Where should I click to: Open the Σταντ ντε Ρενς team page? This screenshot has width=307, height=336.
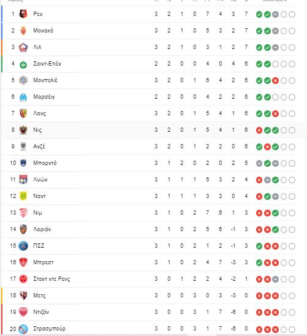coord(51,279)
